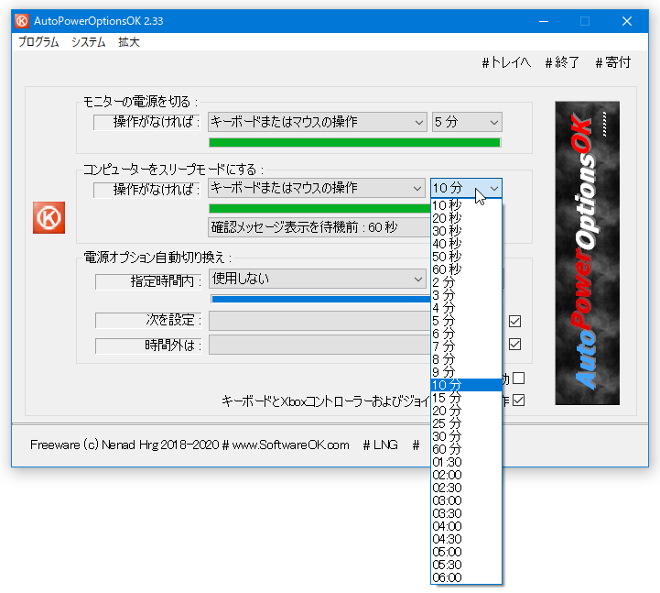Open the システム menu

tap(89, 42)
